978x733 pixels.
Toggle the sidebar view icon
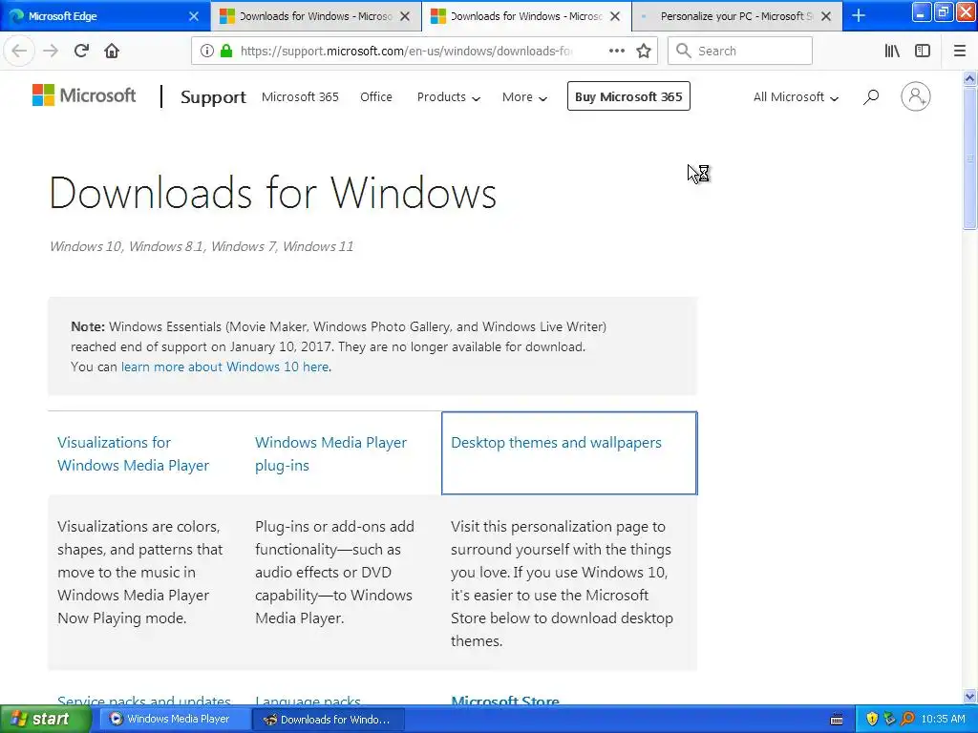click(x=923, y=51)
